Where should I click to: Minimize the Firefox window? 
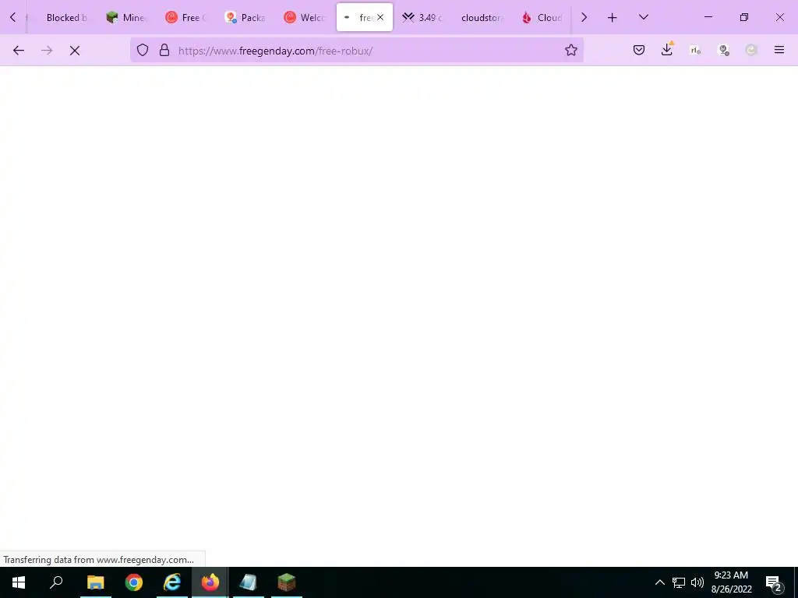[708, 17]
